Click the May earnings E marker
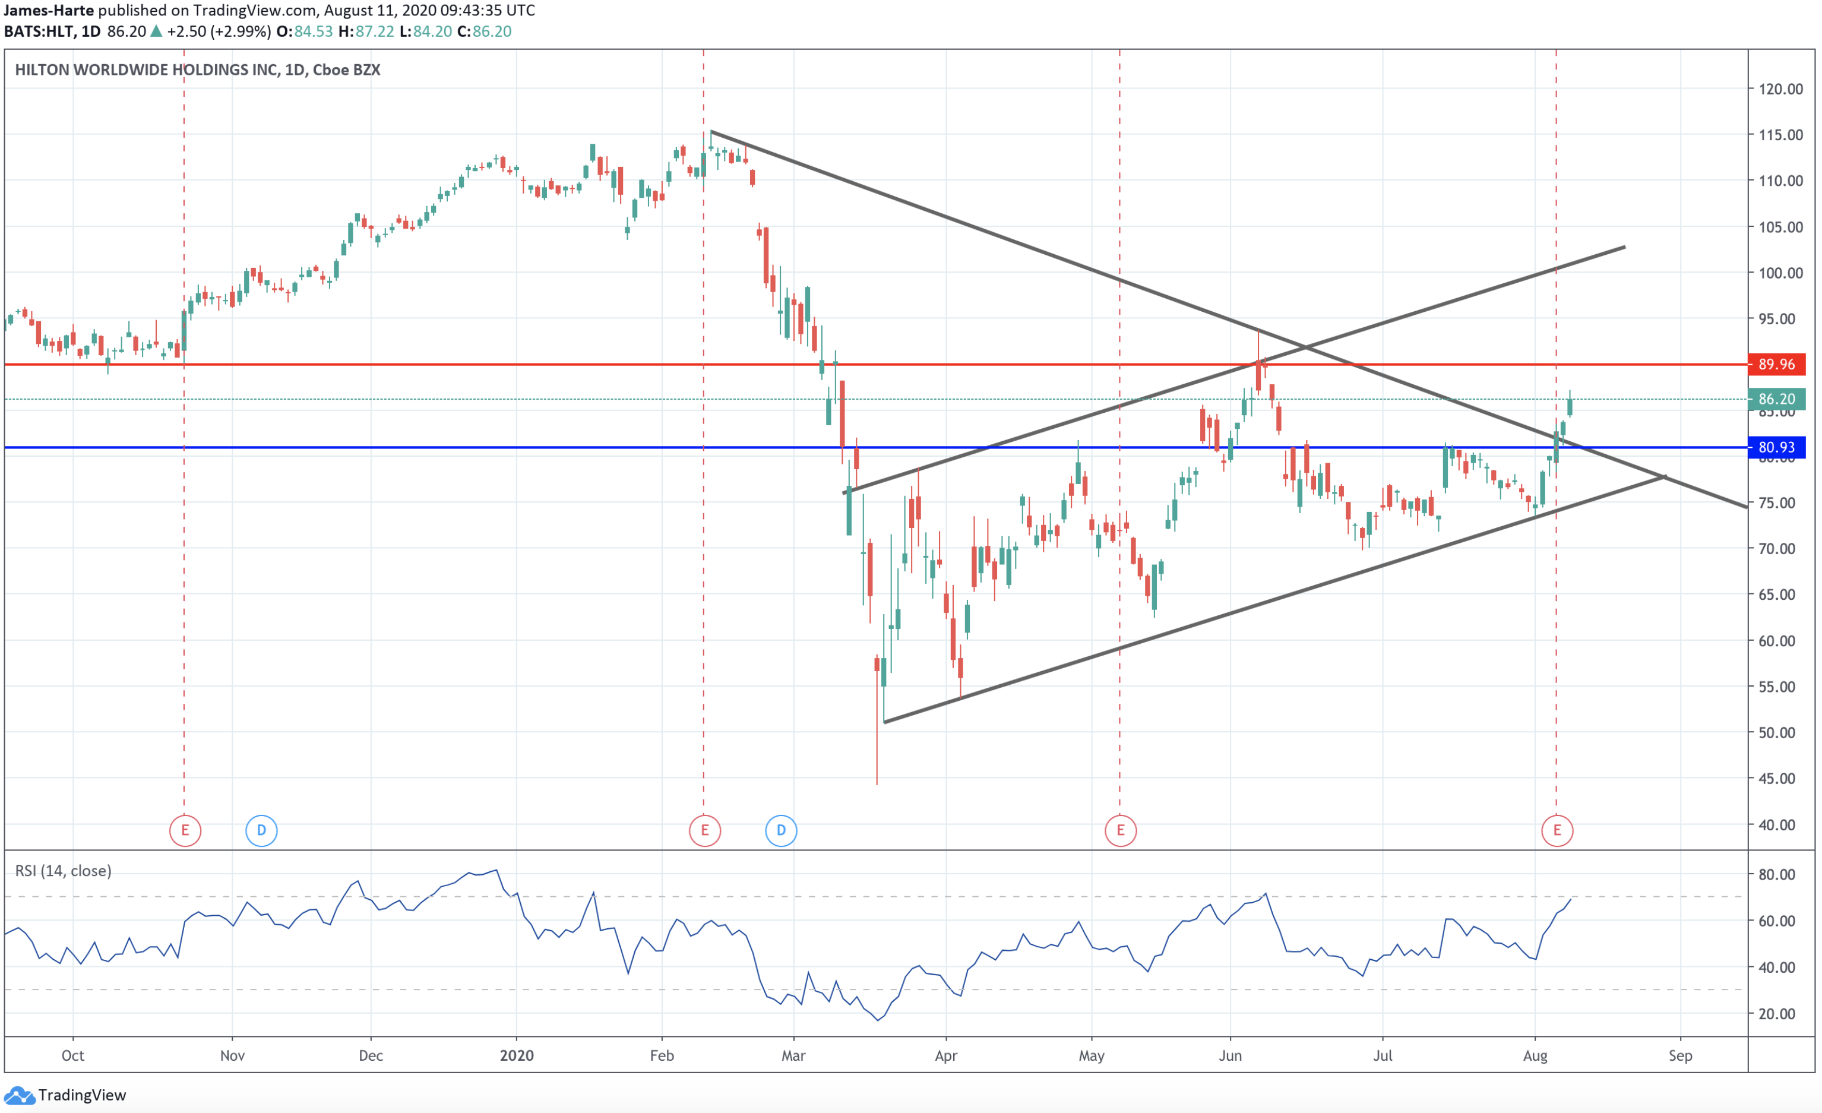This screenshot has width=1822, height=1113. [1120, 830]
